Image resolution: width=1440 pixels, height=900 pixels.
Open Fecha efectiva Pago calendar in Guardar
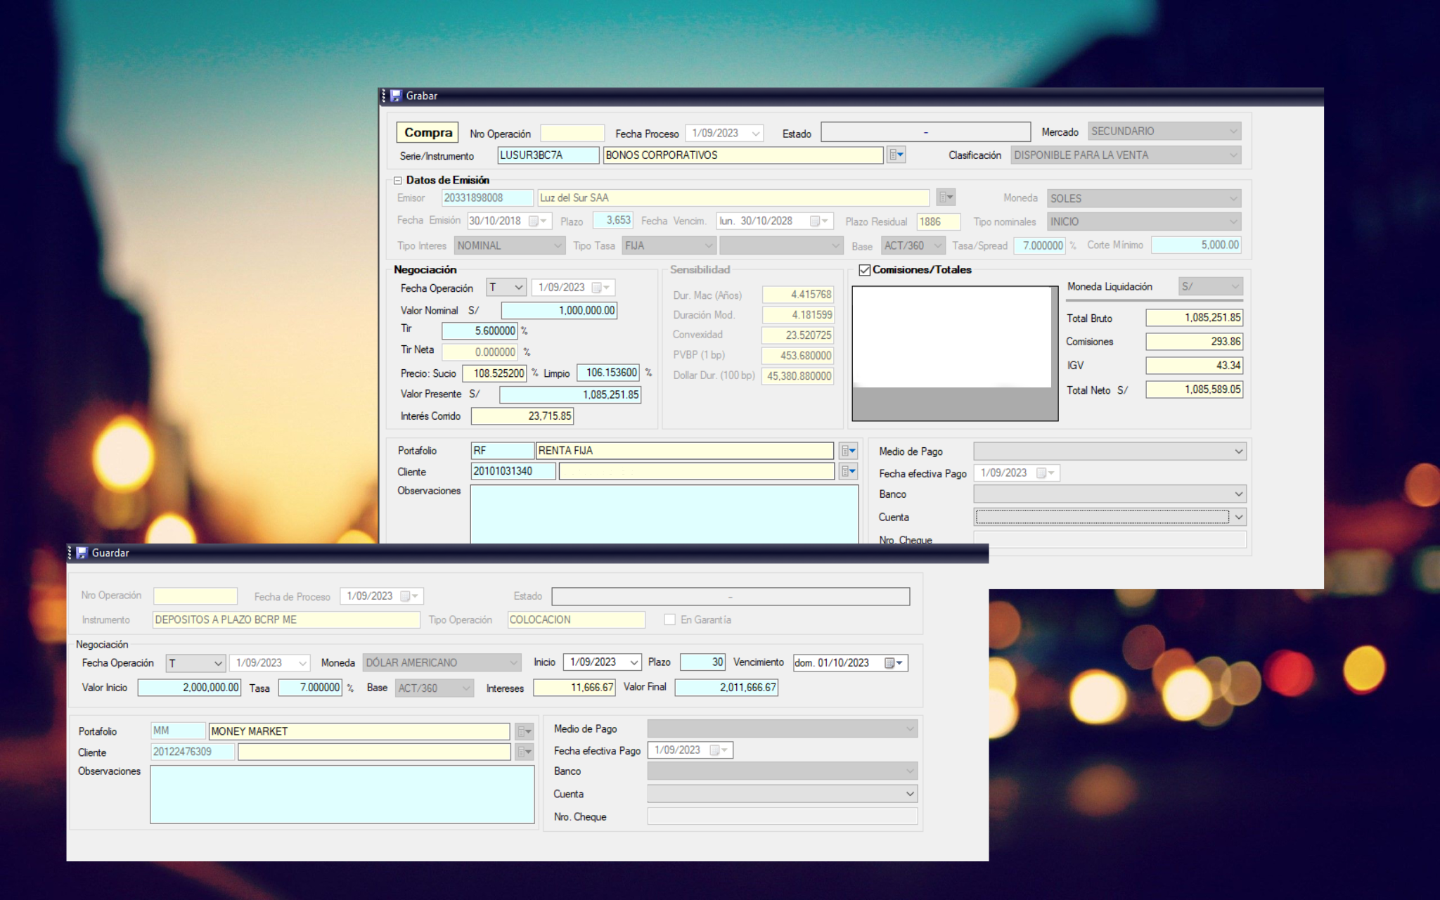point(719,750)
